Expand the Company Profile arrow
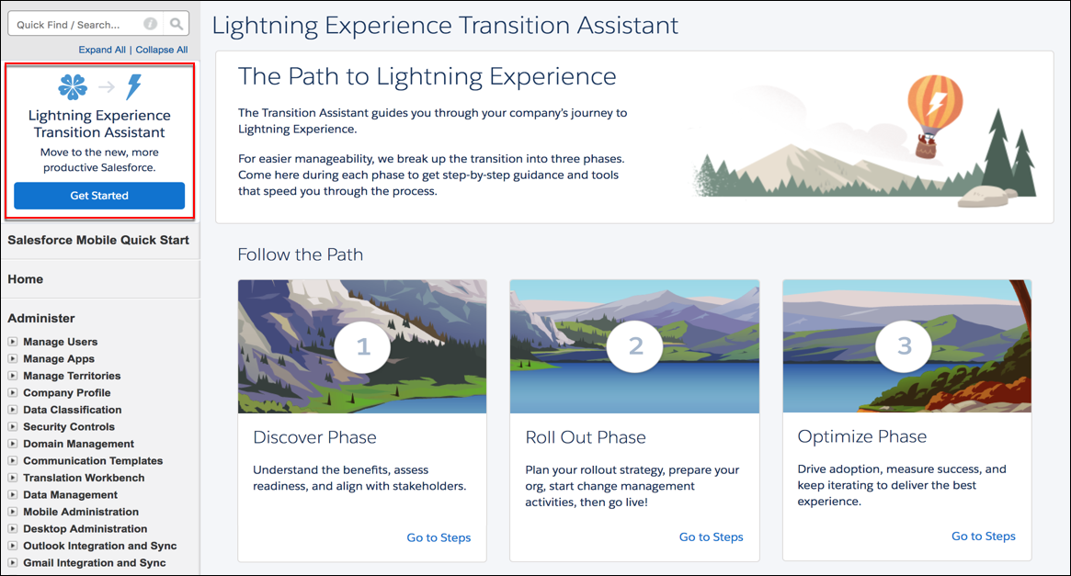The height and width of the screenshot is (576, 1071). [x=12, y=392]
